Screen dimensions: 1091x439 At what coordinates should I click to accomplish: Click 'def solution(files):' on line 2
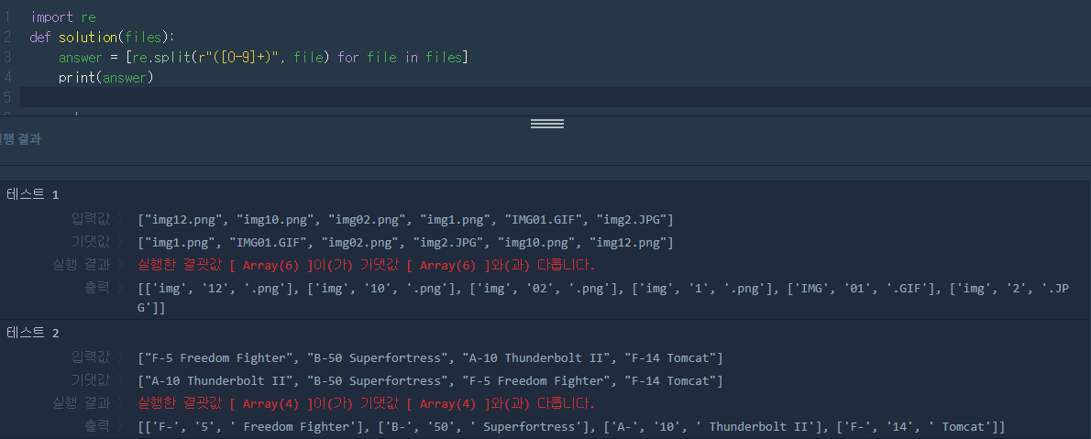click(103, 37)
